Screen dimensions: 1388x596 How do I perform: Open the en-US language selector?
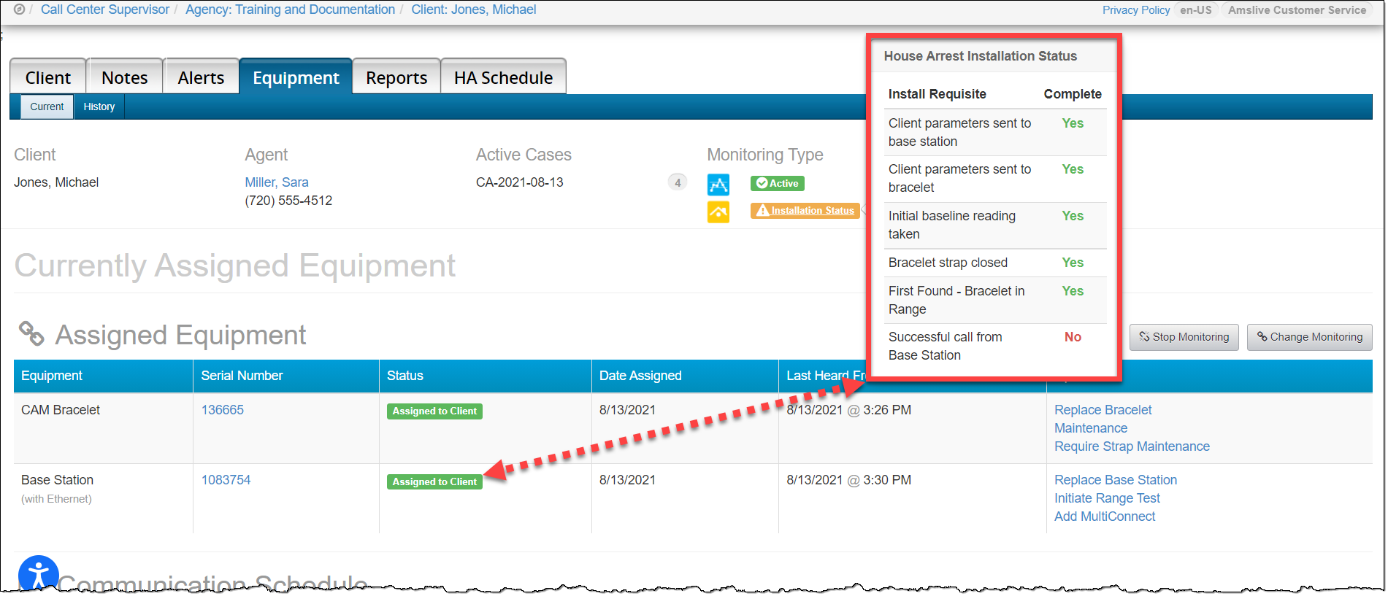click(1195, 10)
